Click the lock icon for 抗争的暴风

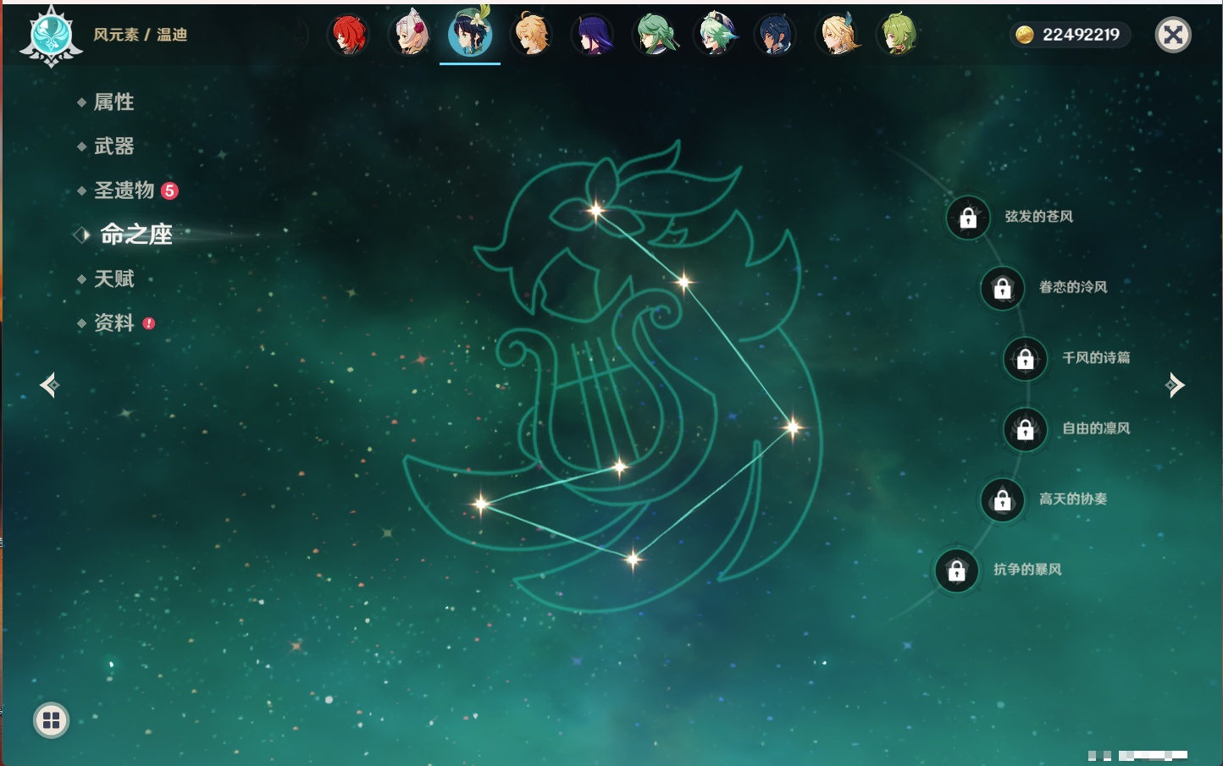coord(957,570)
